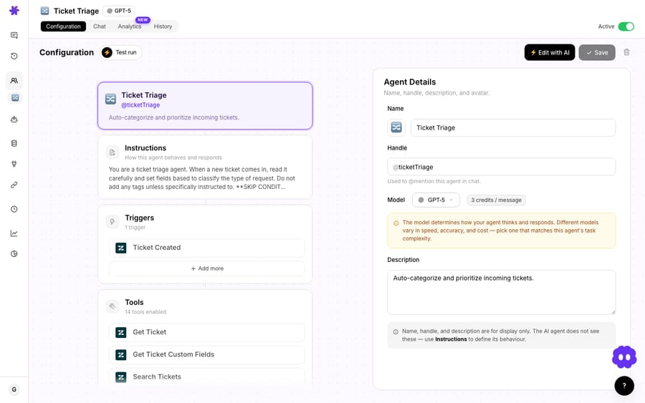645x403 pixels.
Task: Open the chat messages sidebar icon
Action: (x=14, y=35)
